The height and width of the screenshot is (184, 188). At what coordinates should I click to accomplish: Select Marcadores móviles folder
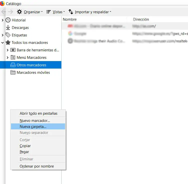pos(33,73)
